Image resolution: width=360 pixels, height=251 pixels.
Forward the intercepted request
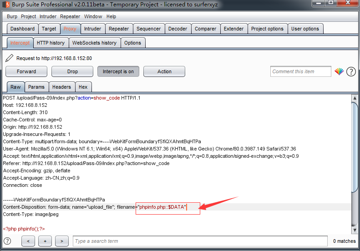(26, 71)
